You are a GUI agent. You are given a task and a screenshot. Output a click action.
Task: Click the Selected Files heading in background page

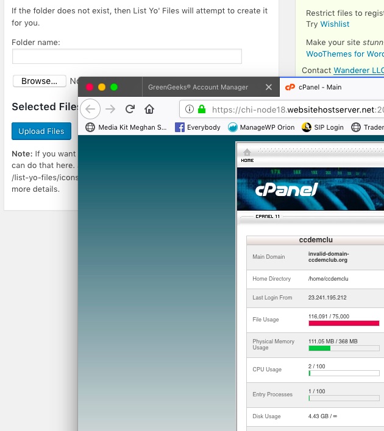pos(45,107)
